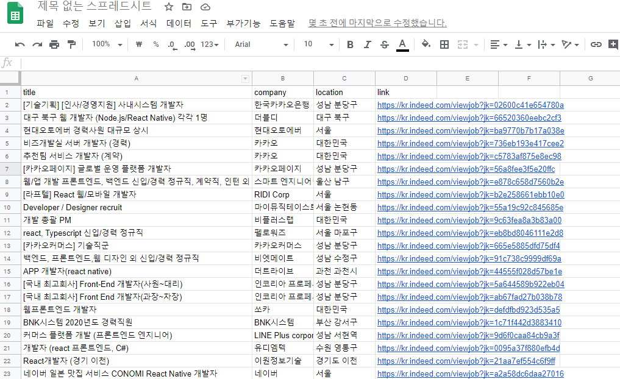Screen dimensions: 620x379
Task: Select cell 'Developer / Designer recruit'
Action: point(137,207)
